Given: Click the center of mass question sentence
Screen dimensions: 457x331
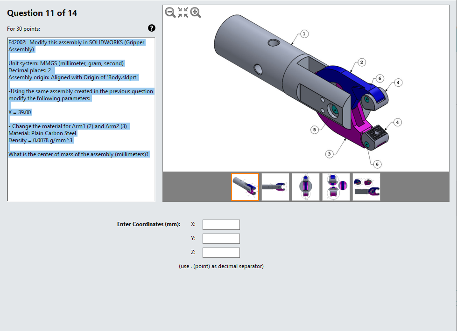Looking at the screenshot, I should point(79,154).
